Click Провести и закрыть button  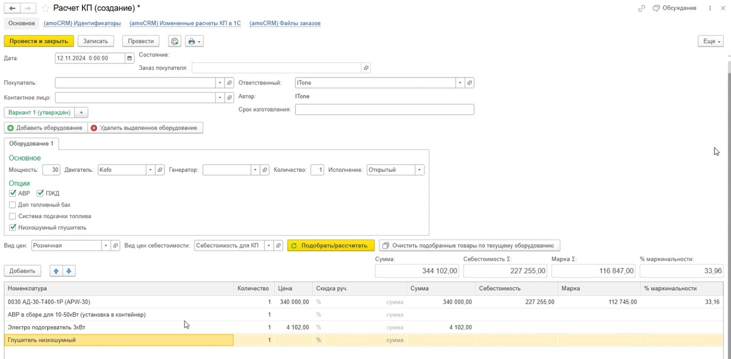tap(40, 41)
